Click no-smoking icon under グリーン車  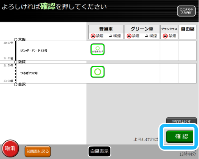pyautogui.click(x=129, y=36)
